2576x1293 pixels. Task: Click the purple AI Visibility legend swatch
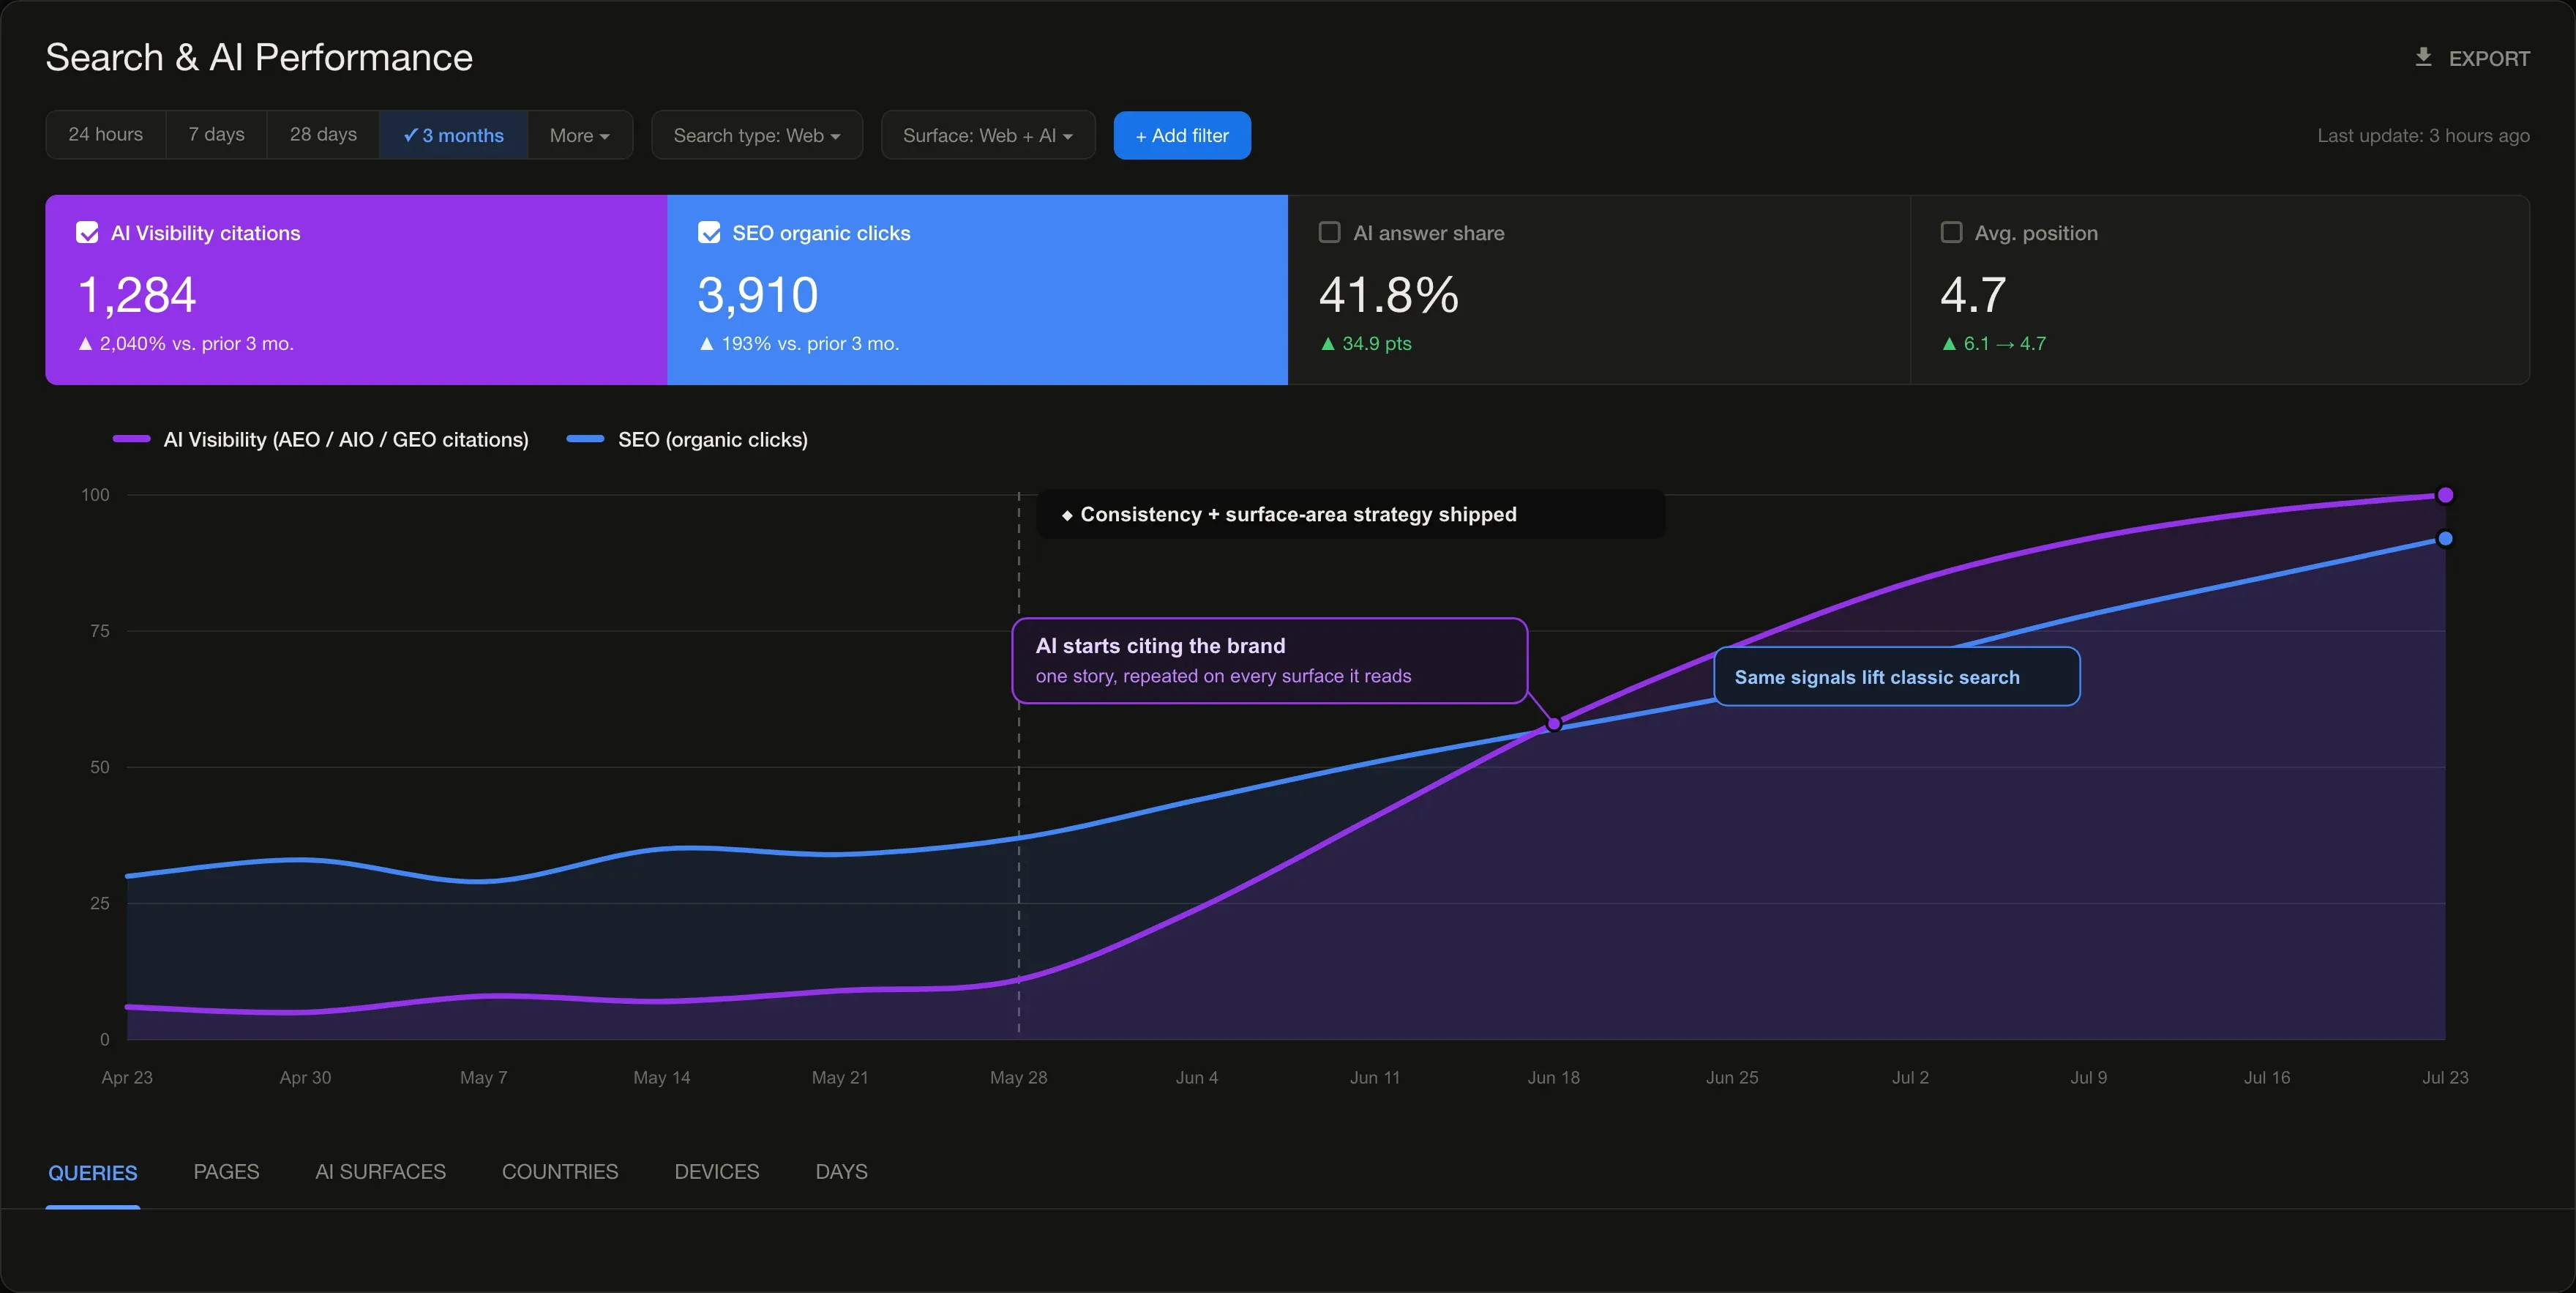click(131, 439)
